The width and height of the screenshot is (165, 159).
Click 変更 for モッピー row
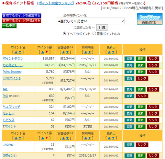pyautogui.click(x=129, y=113)
